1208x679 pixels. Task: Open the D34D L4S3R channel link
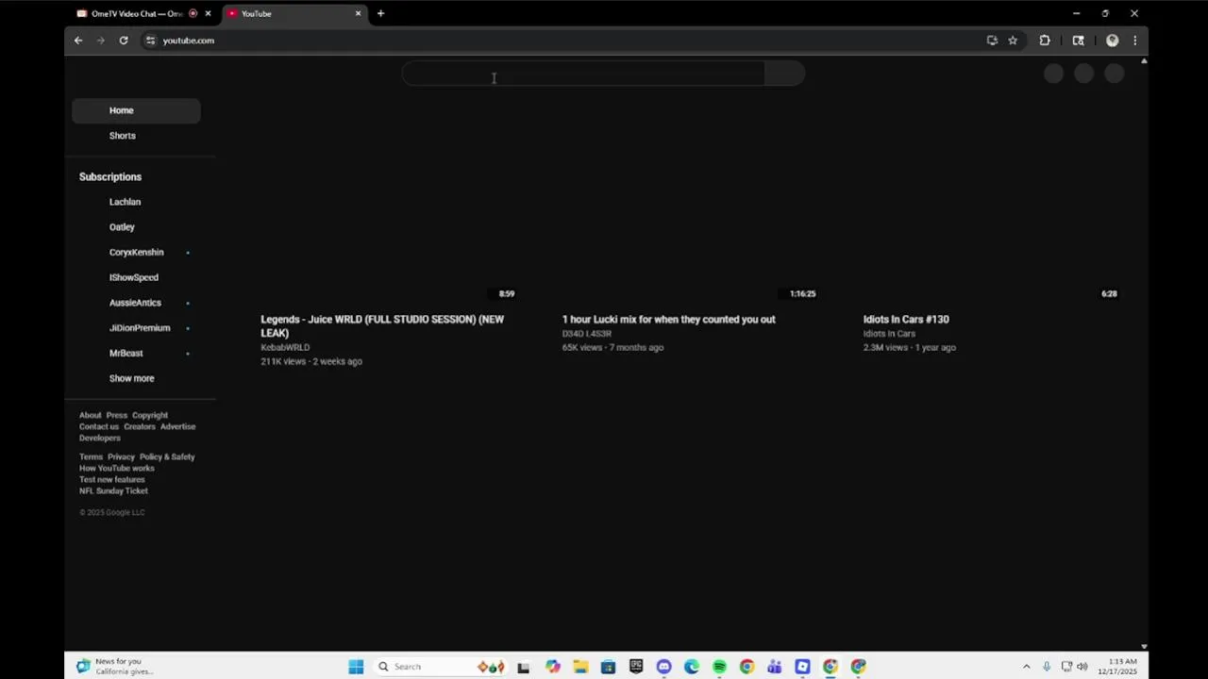pos(587,334)
